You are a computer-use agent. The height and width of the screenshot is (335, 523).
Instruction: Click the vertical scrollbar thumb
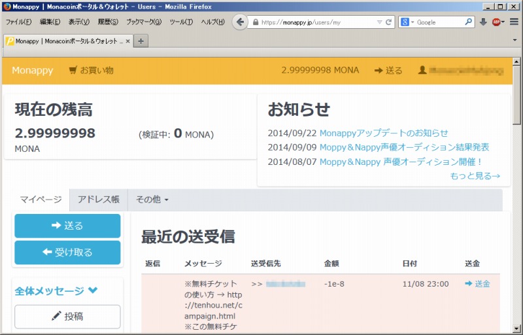[x=516, y=95]
